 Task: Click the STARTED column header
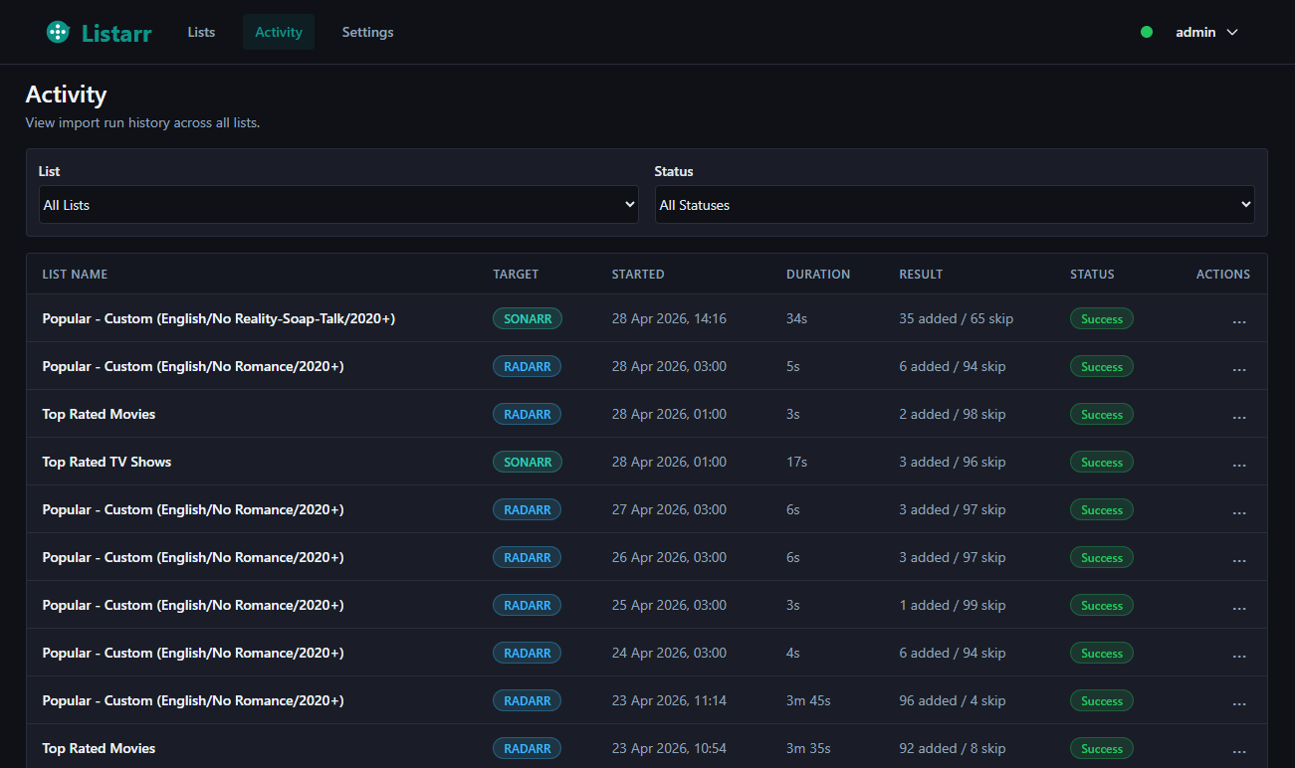pyautogui.click(x=638, y=274)
